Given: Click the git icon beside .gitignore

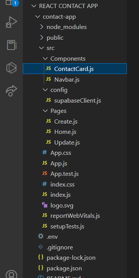Looking at the screenshot, I should point(41,247).
